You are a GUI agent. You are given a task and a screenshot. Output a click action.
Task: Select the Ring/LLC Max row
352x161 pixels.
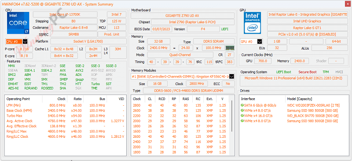pos(65,131)
